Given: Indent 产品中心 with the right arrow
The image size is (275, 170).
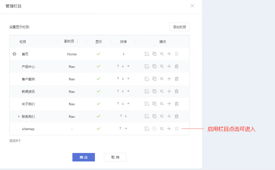Looking at the screenshot, I should click(x=128, y=66).
